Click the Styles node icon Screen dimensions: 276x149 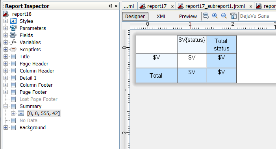13,21
